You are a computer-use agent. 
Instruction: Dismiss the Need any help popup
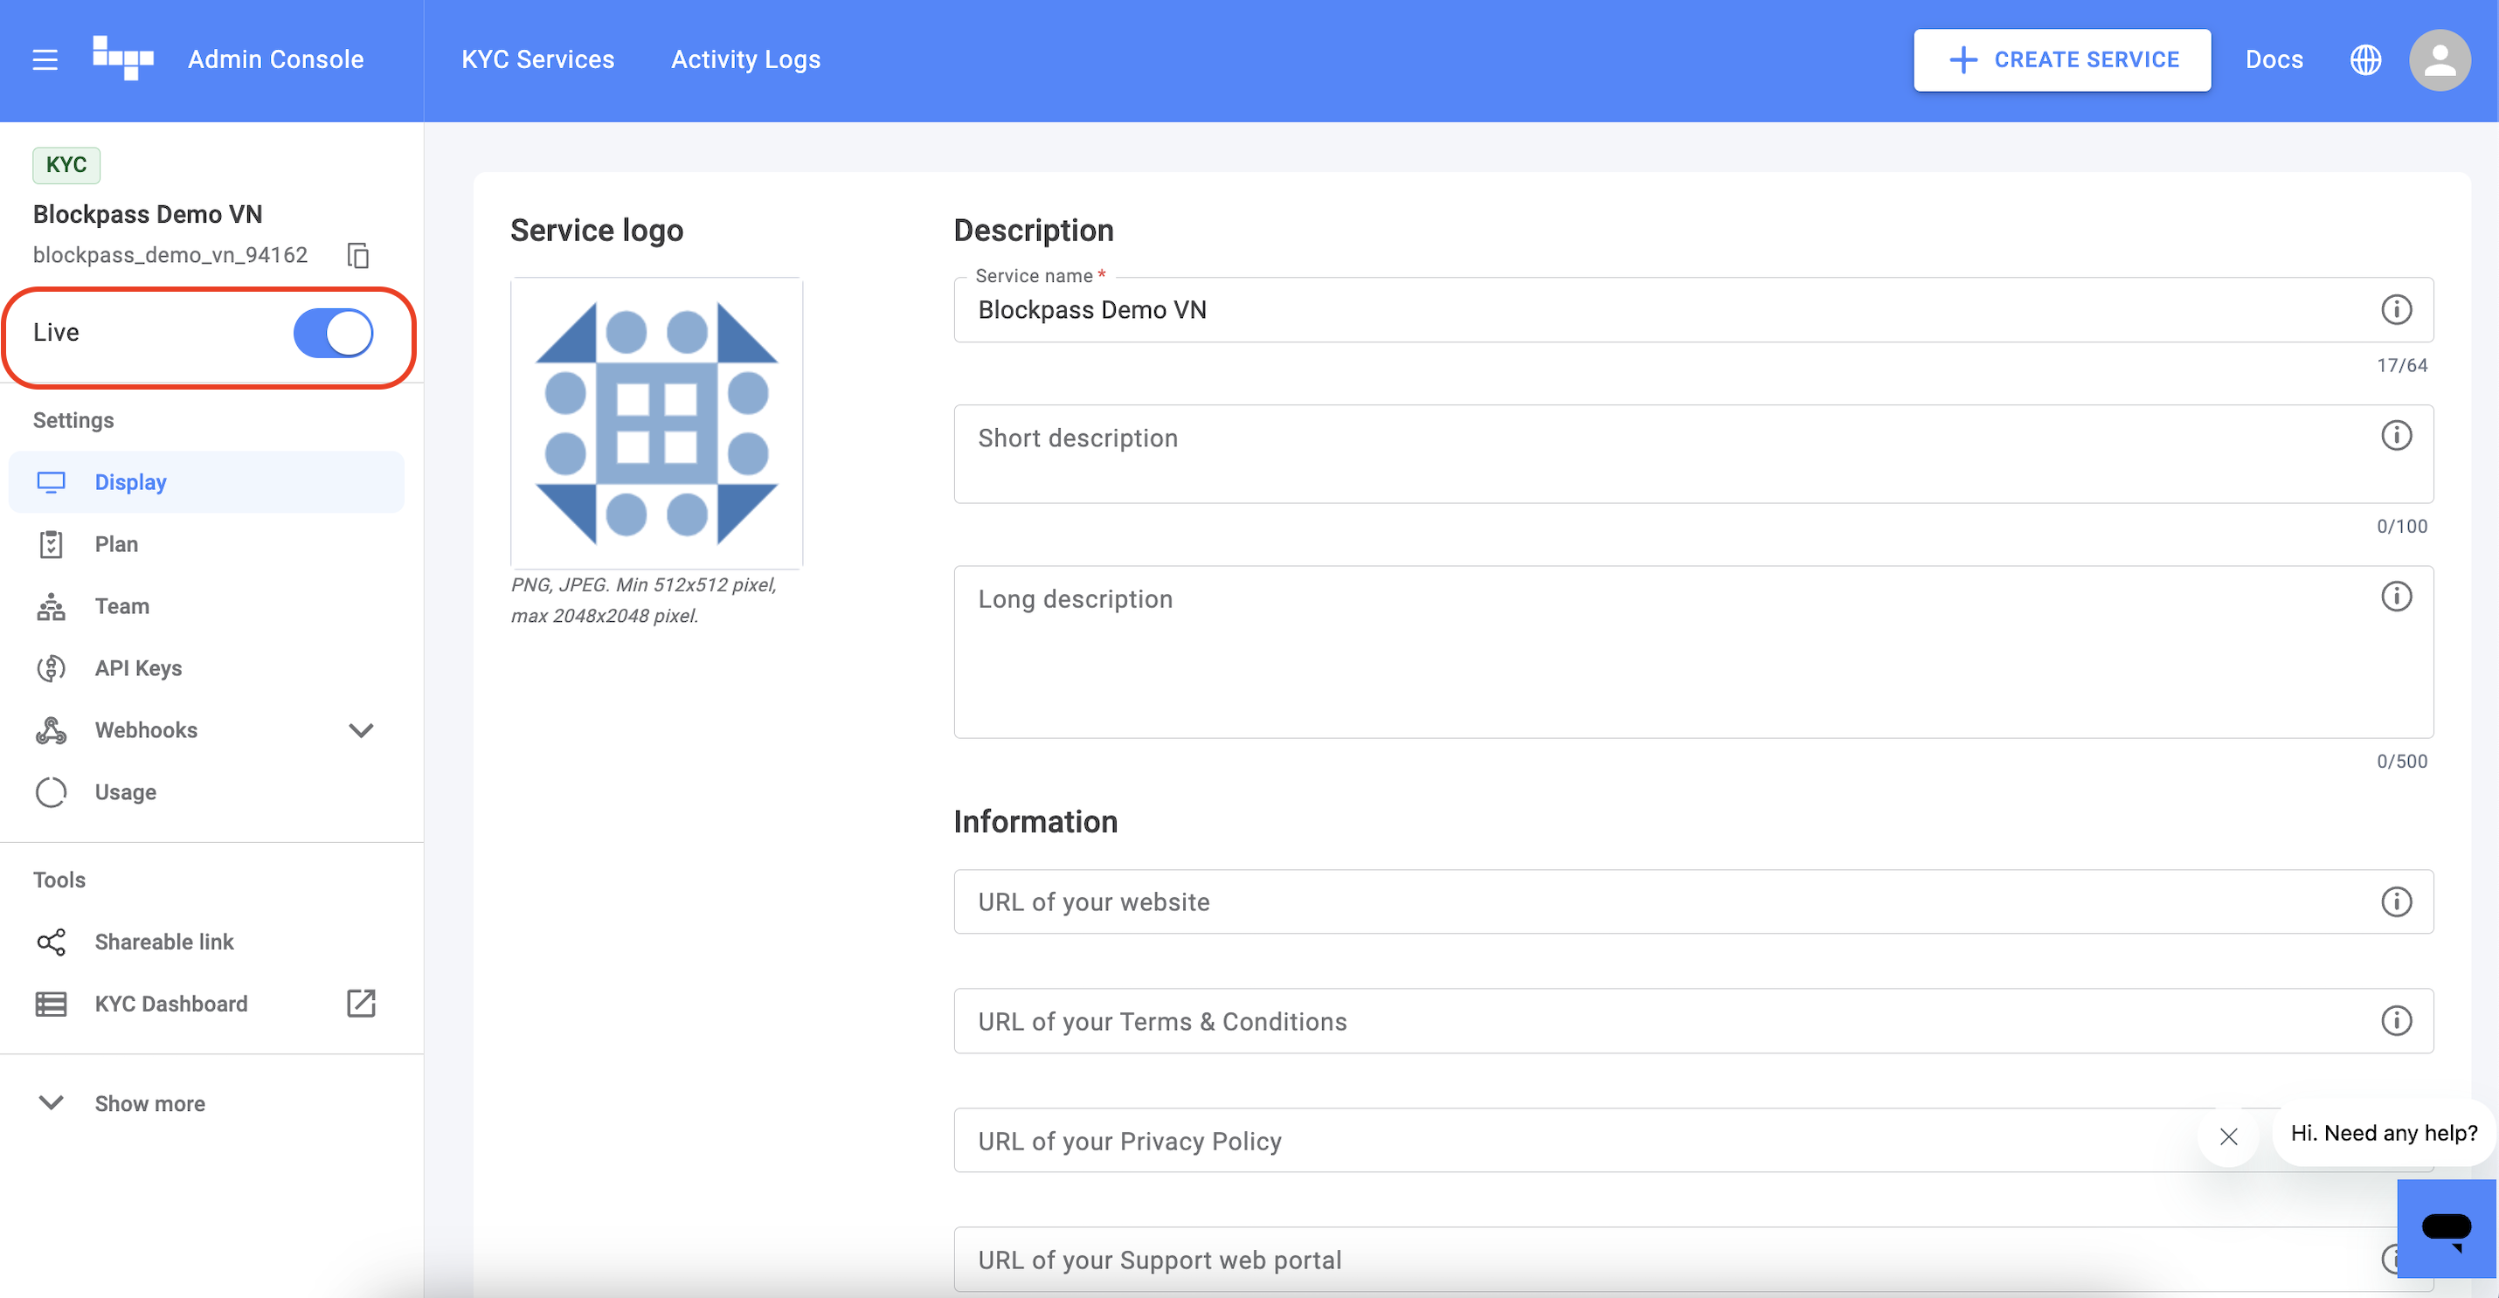click(2228, 1137)
